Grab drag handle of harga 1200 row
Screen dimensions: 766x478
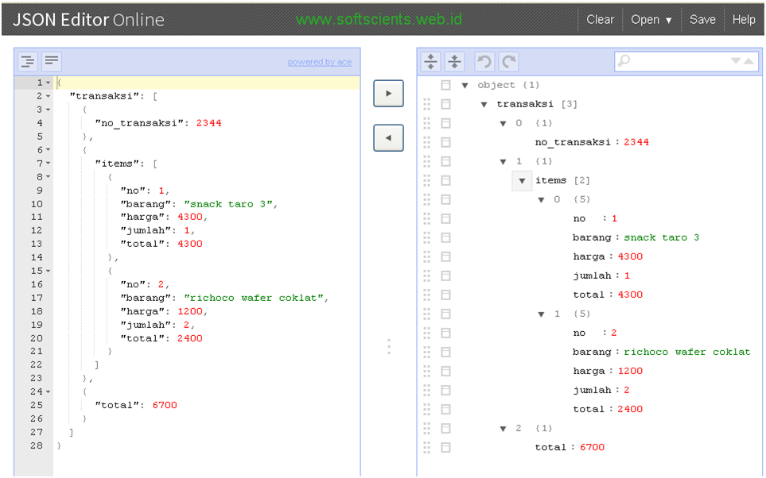point(427,371)
